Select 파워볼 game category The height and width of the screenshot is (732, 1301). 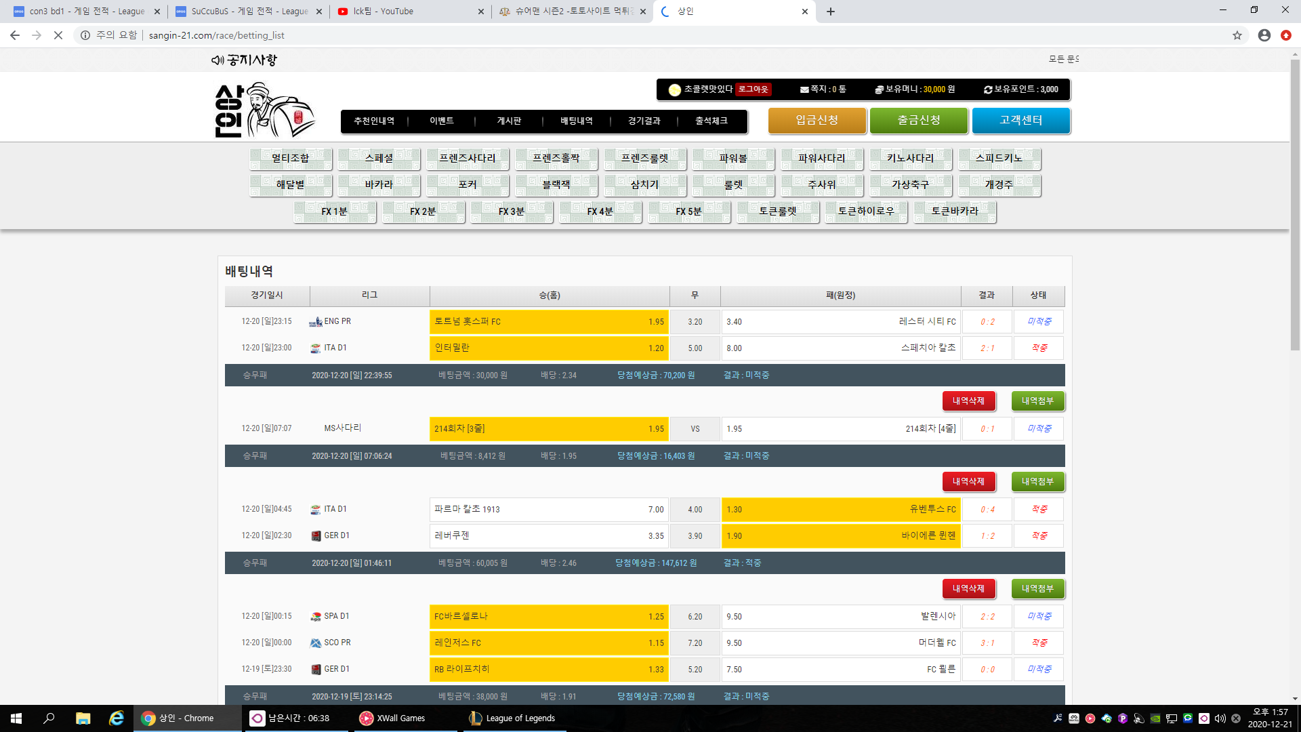[x=733, y=159]
